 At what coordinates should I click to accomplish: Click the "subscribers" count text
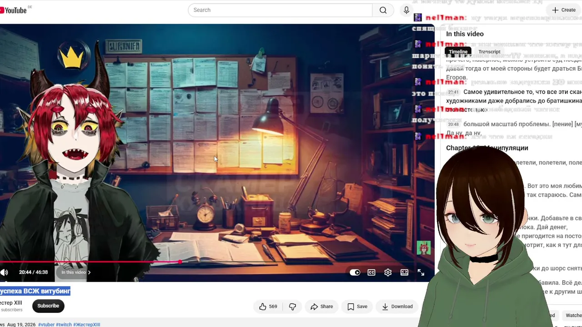[11, 310]
